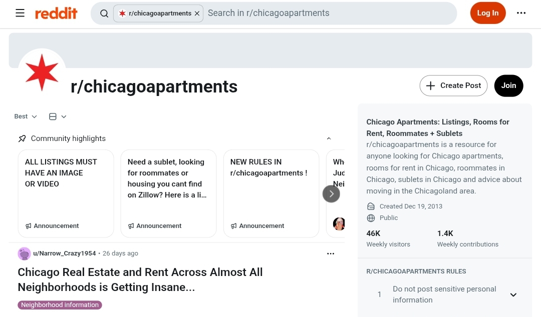Click the u/Narrow_Crazy1954 user avatar
Viewport: 541px width, 317px height.
tap(24, 253)
